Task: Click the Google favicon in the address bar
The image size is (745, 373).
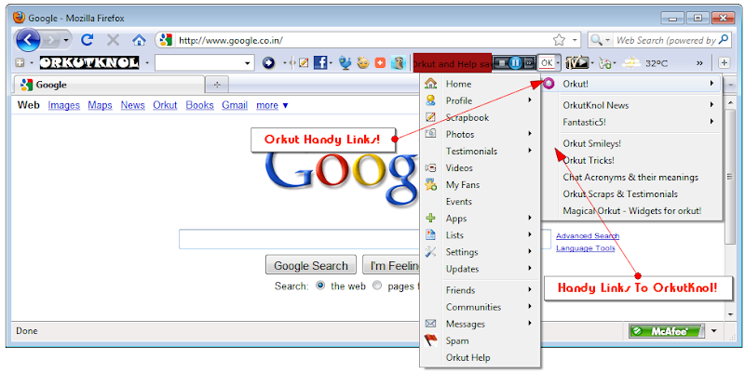Action: [166, 40]
